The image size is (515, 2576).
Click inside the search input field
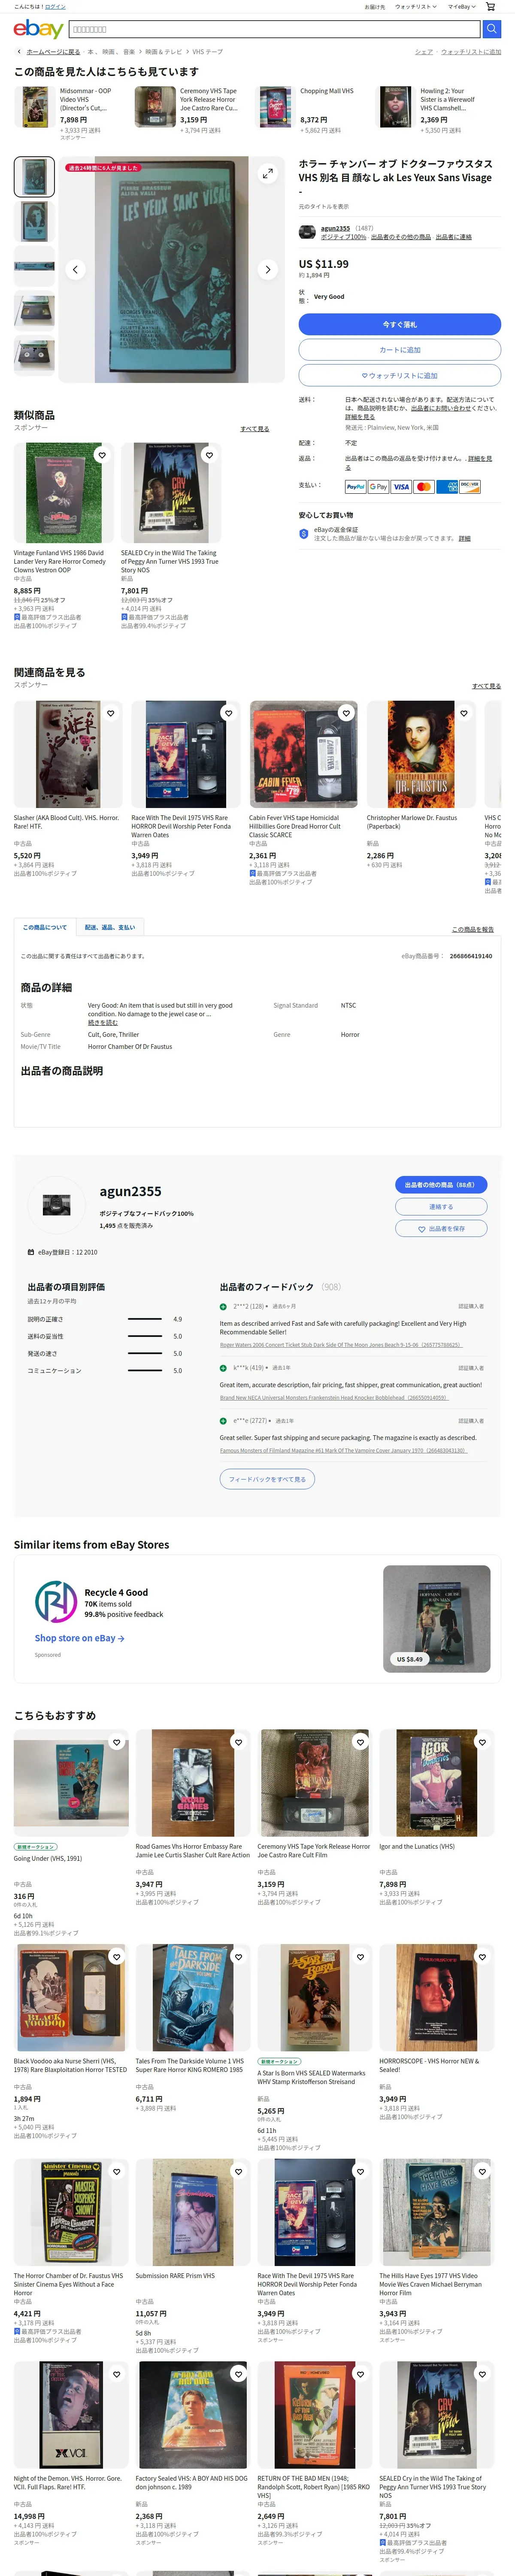[275, 29]
